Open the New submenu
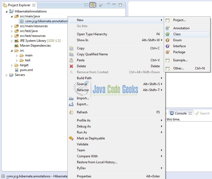 pyautogui.click(x=116, y=20)
